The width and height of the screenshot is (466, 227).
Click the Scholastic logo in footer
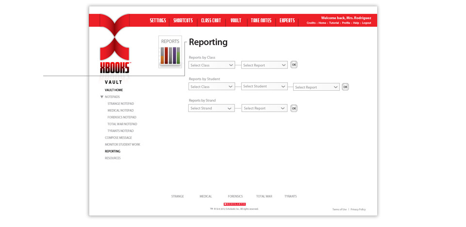(x=234, y=204)
